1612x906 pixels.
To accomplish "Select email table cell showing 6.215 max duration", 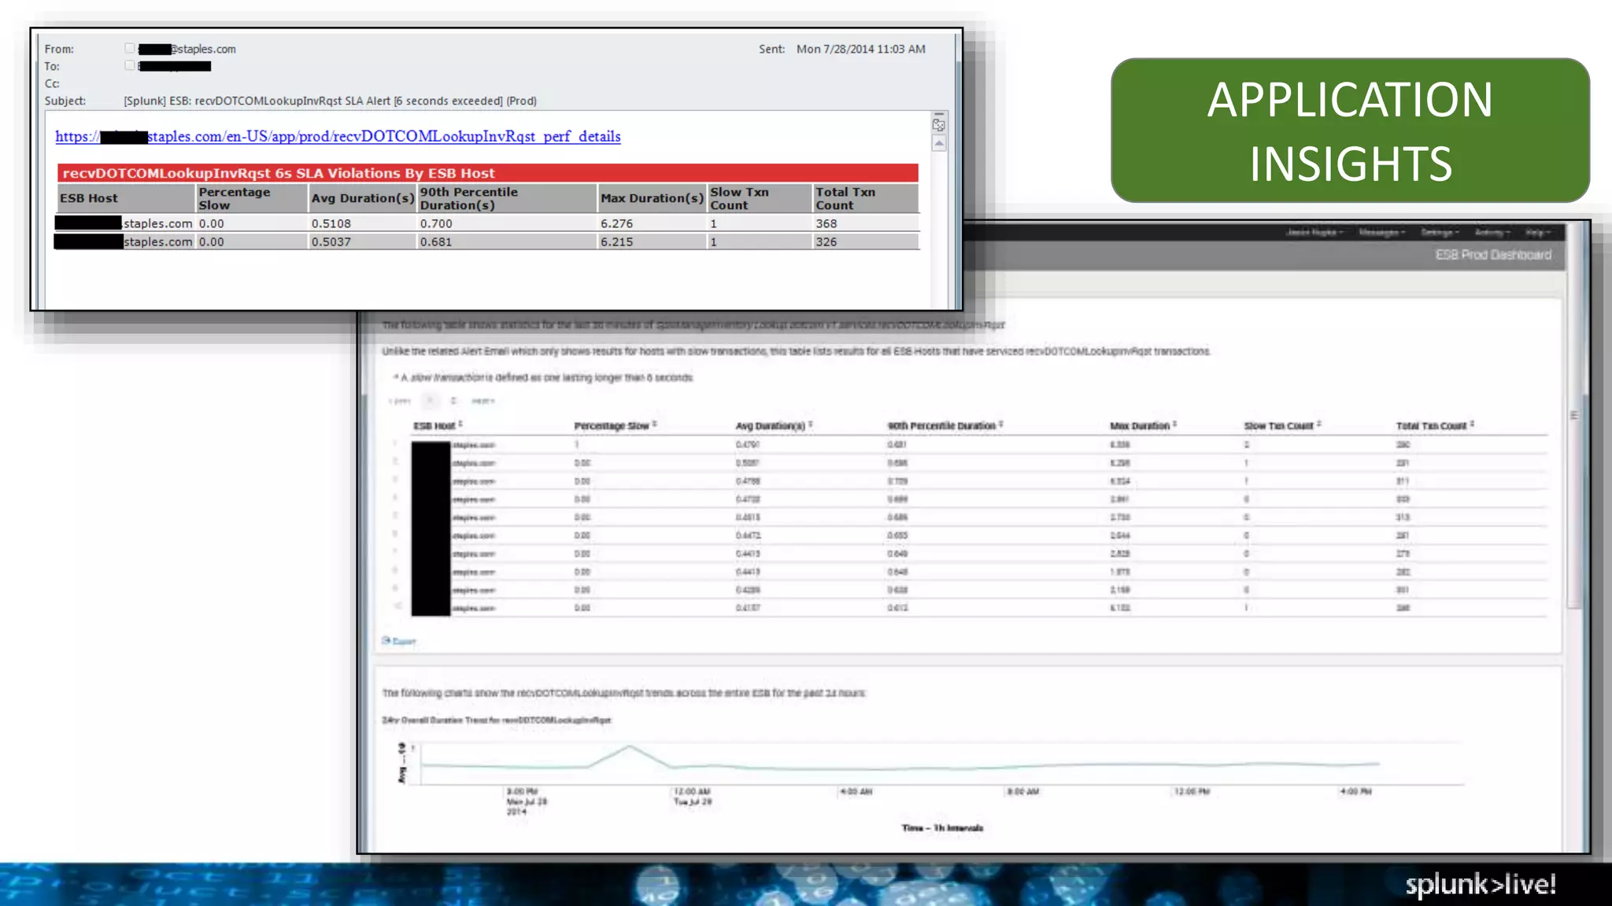I will click(652, 241).
